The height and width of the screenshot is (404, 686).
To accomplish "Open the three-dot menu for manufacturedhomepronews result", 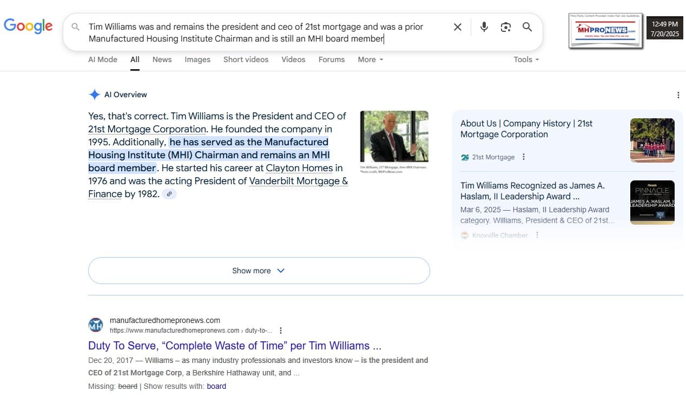I will [x=280, y=331].
